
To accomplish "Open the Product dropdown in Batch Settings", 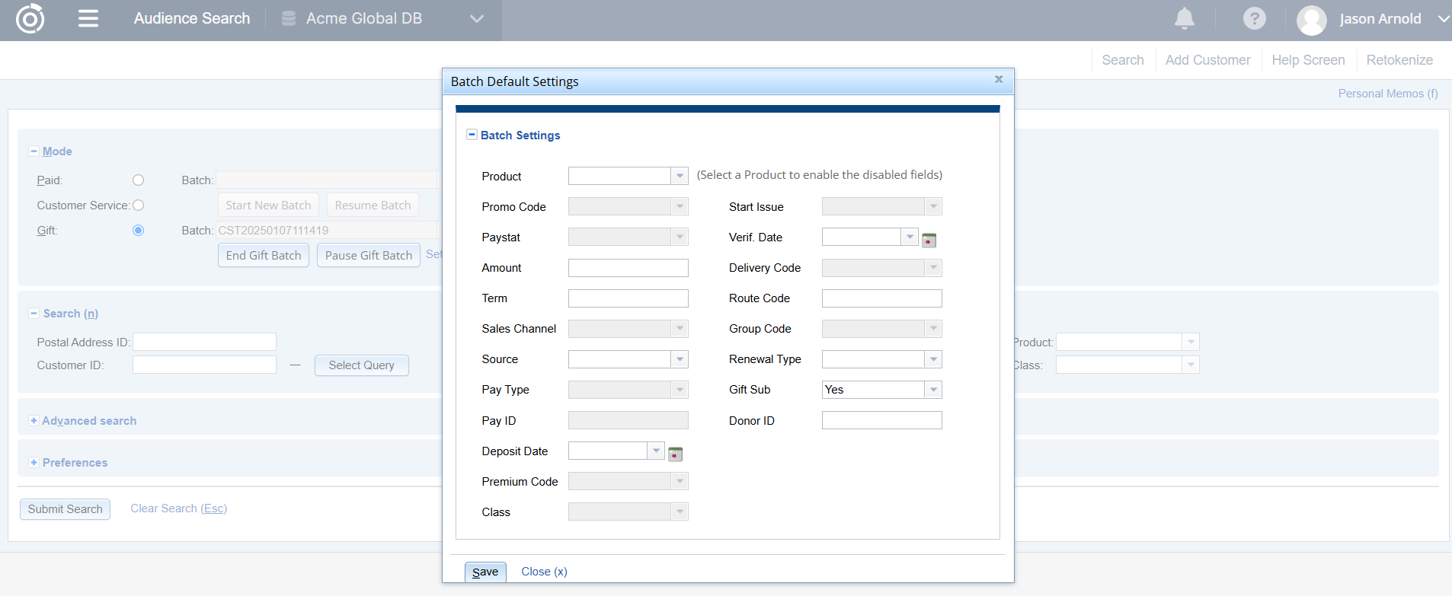I will tap(680, 176).
